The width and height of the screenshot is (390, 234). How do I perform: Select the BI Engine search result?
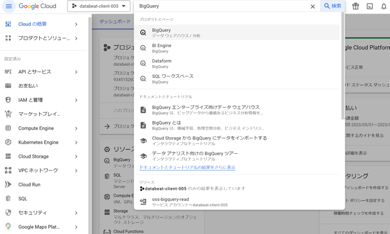[x=237, y=48]
